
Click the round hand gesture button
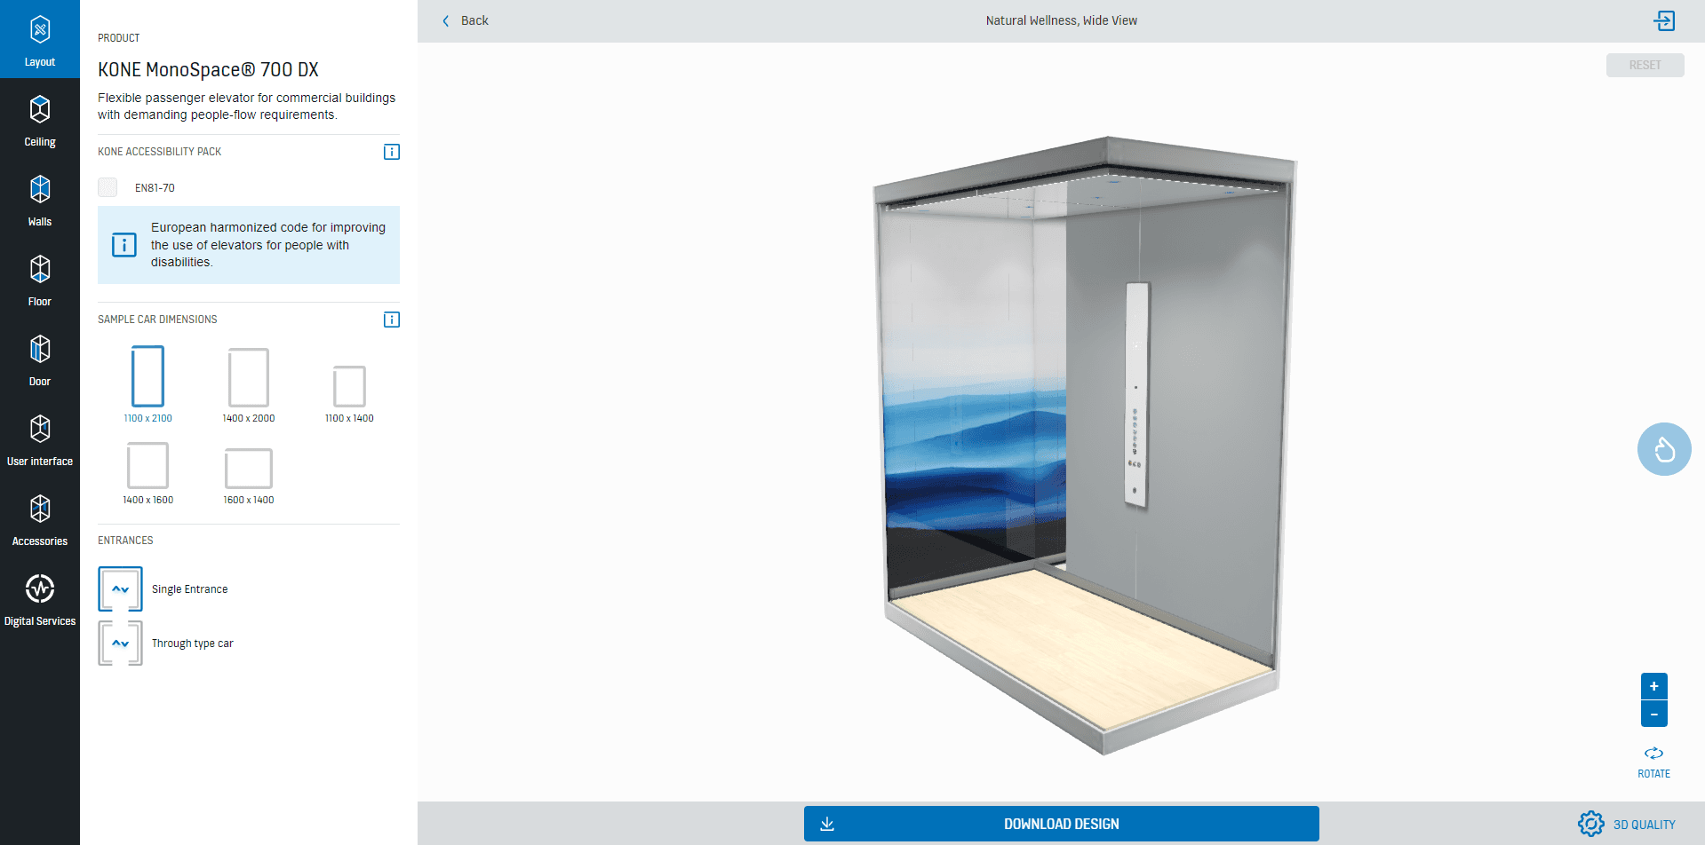tap(1664, 449)
